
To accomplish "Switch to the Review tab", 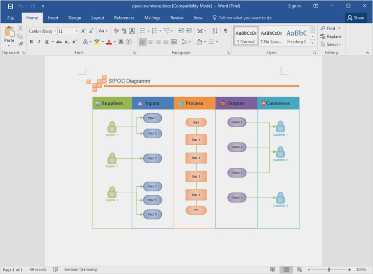I will point(177,18).
